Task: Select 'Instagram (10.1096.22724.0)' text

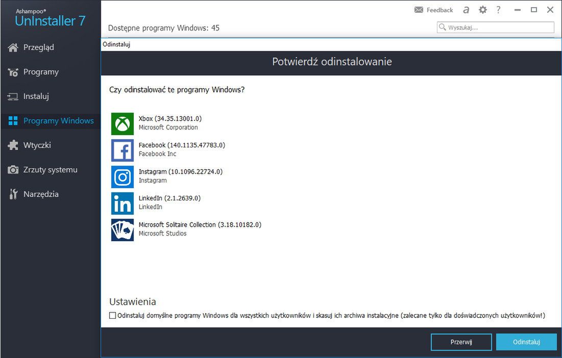Action: pos(181,171)
